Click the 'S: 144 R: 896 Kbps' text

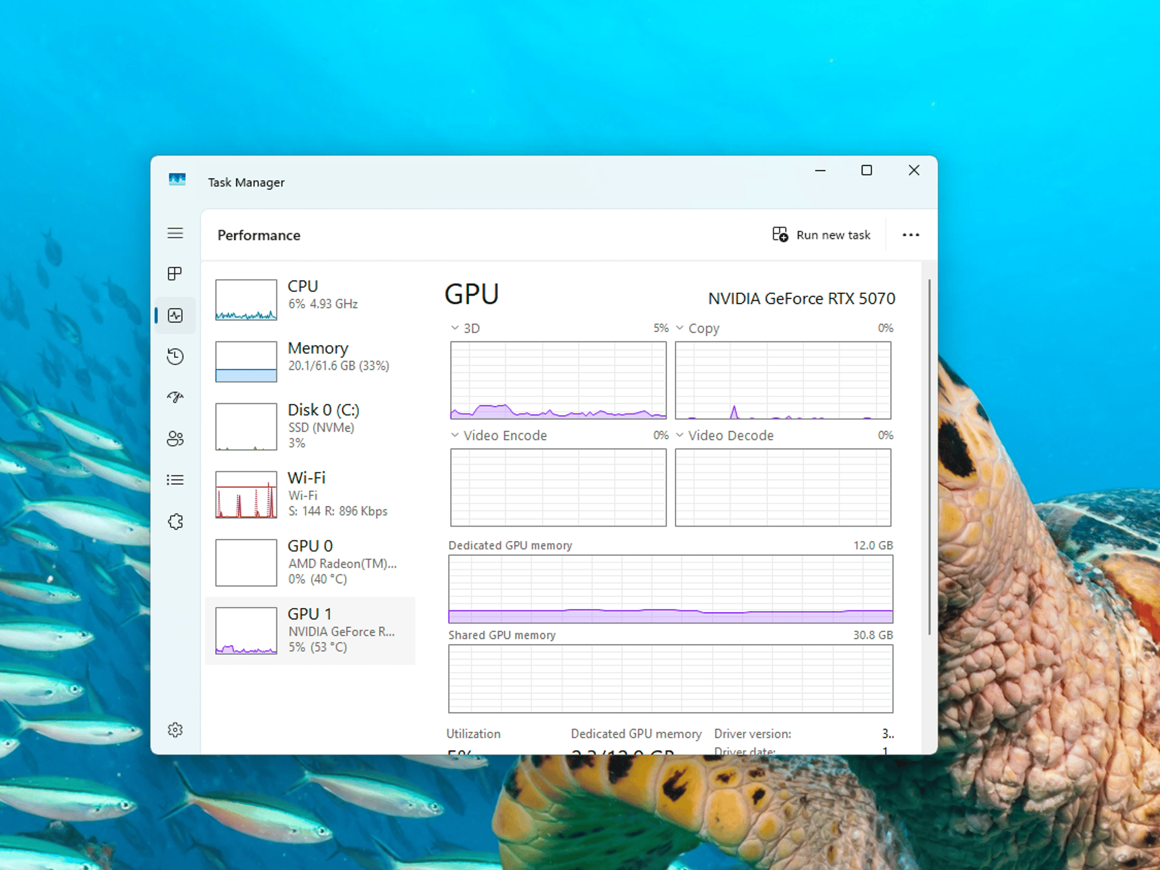tap(338, 511)
